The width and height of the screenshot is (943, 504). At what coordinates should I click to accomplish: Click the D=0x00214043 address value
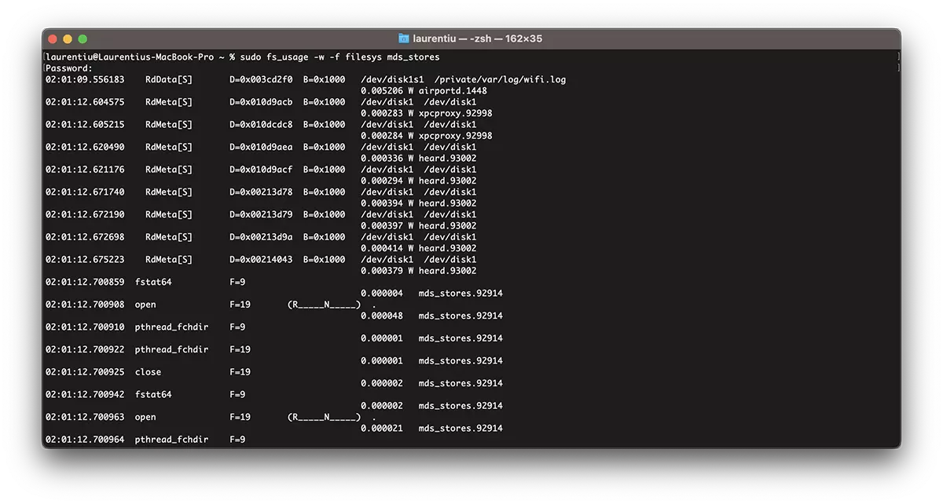(x=261, y=259)
